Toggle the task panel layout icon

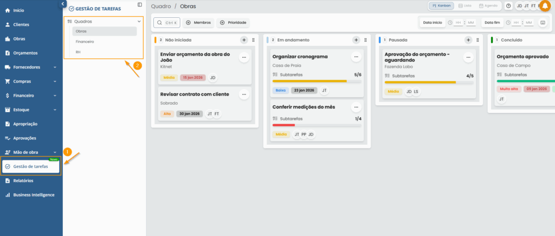pos(140,5)
